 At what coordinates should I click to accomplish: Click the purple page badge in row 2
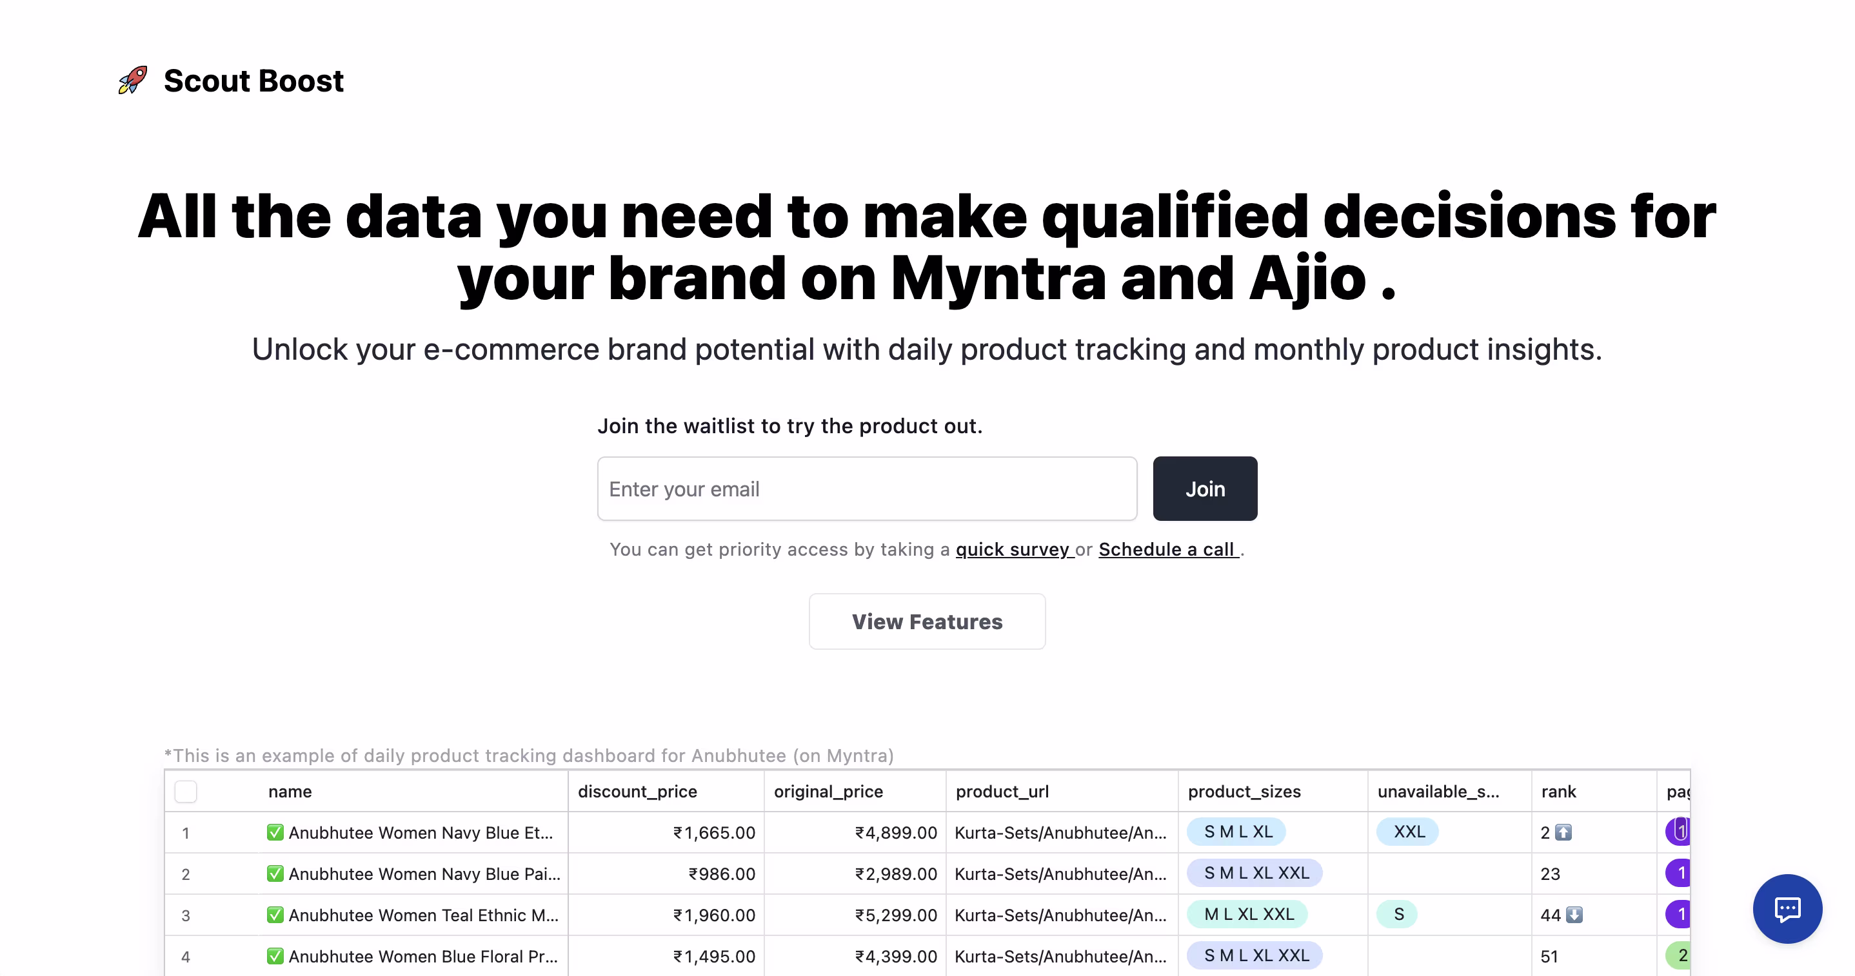pyautogui.click(x=1680, y=873)
